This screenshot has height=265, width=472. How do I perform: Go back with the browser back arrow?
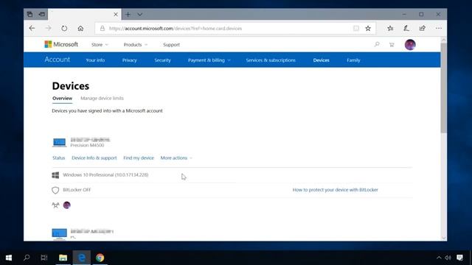point(32,28)
